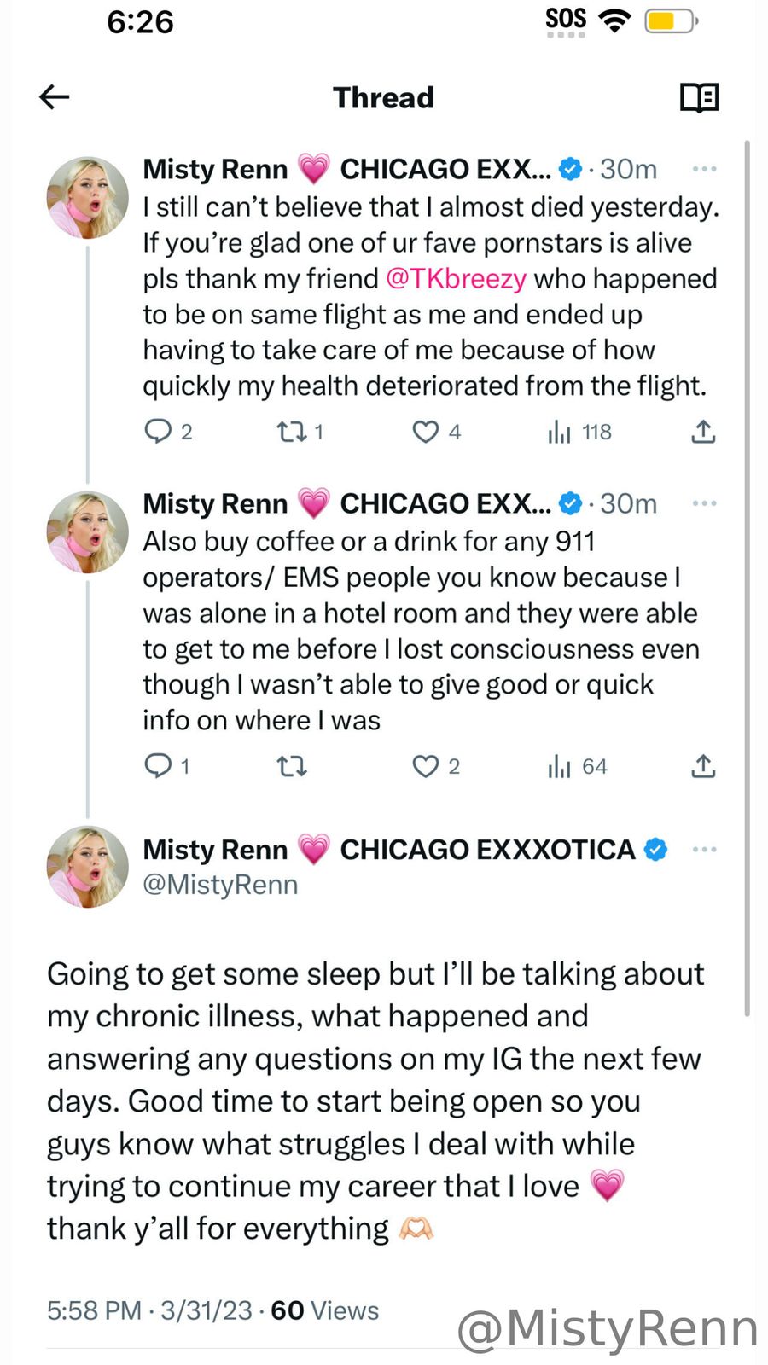Viewport: 768px width, 1365px height.
Task: Share the first tweet
Action: coord(703,432)
